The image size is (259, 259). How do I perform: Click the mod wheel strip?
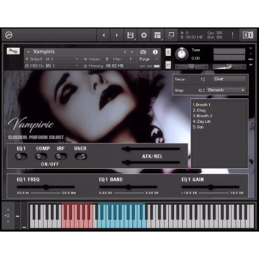pyautogui.click(x=24, y=215)
